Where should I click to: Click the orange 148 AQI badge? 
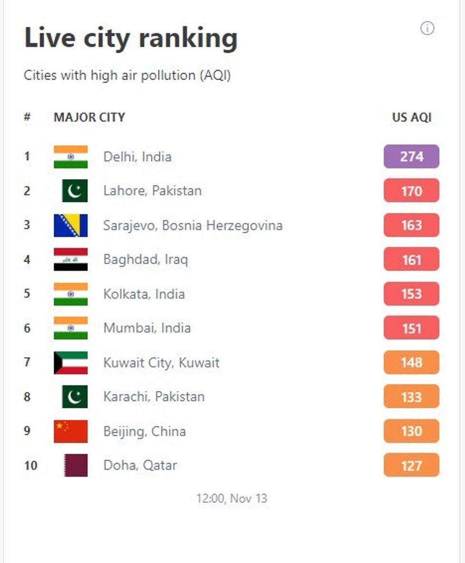click(x=411, y=363)
